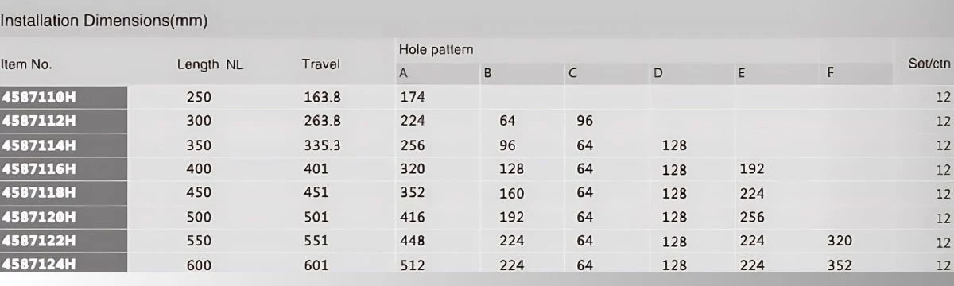Click the Travel column header
This screenshot has width=954, height=286.
pos(321,64)
